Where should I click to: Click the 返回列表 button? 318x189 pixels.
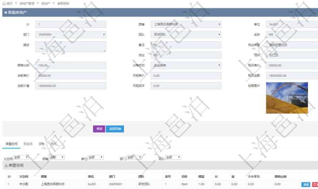click(115, 129)
